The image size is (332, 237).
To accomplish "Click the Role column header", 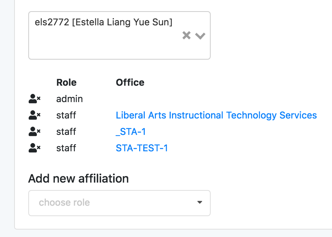I will click(66, 82).
